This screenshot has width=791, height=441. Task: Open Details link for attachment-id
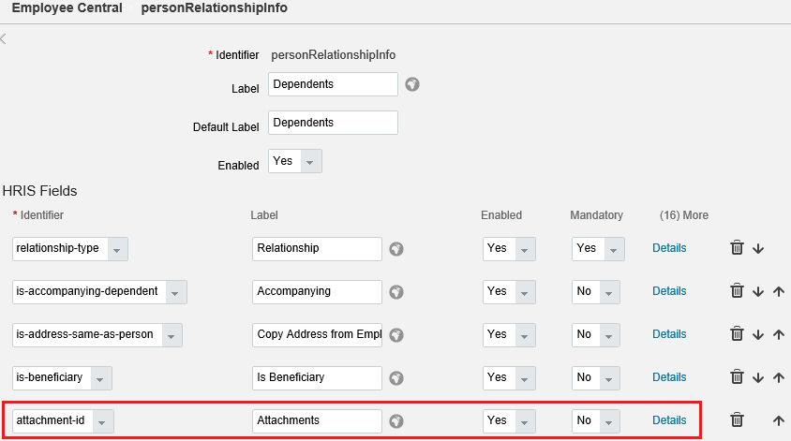tap(669, 420)
